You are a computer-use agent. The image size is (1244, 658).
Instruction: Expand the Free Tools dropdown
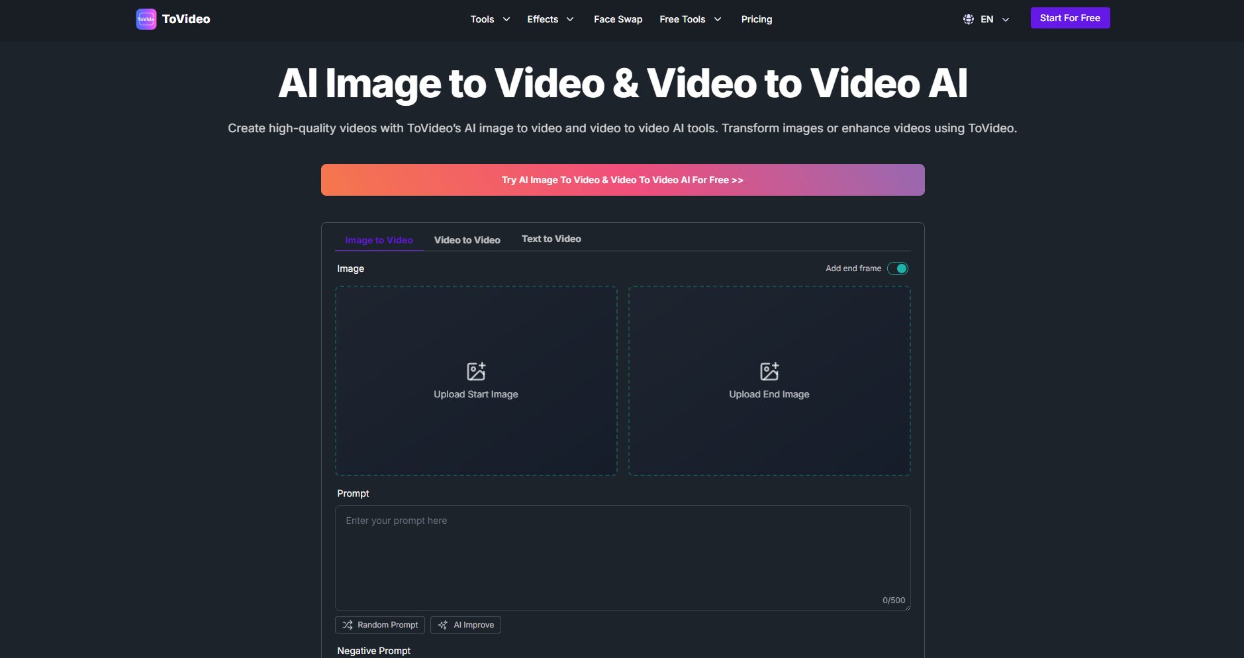point(690,19)
